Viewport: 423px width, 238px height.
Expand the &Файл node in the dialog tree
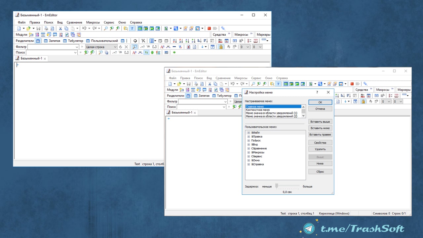[x=249, y=133]
